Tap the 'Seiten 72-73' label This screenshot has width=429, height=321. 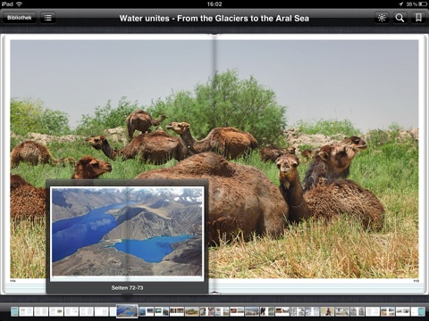(127, 288)
